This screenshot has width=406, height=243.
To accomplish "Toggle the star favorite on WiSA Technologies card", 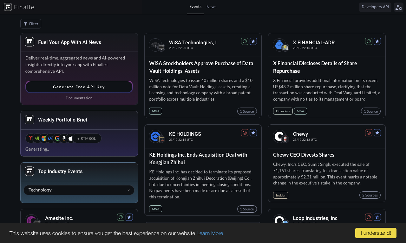I will pos(253,41).
